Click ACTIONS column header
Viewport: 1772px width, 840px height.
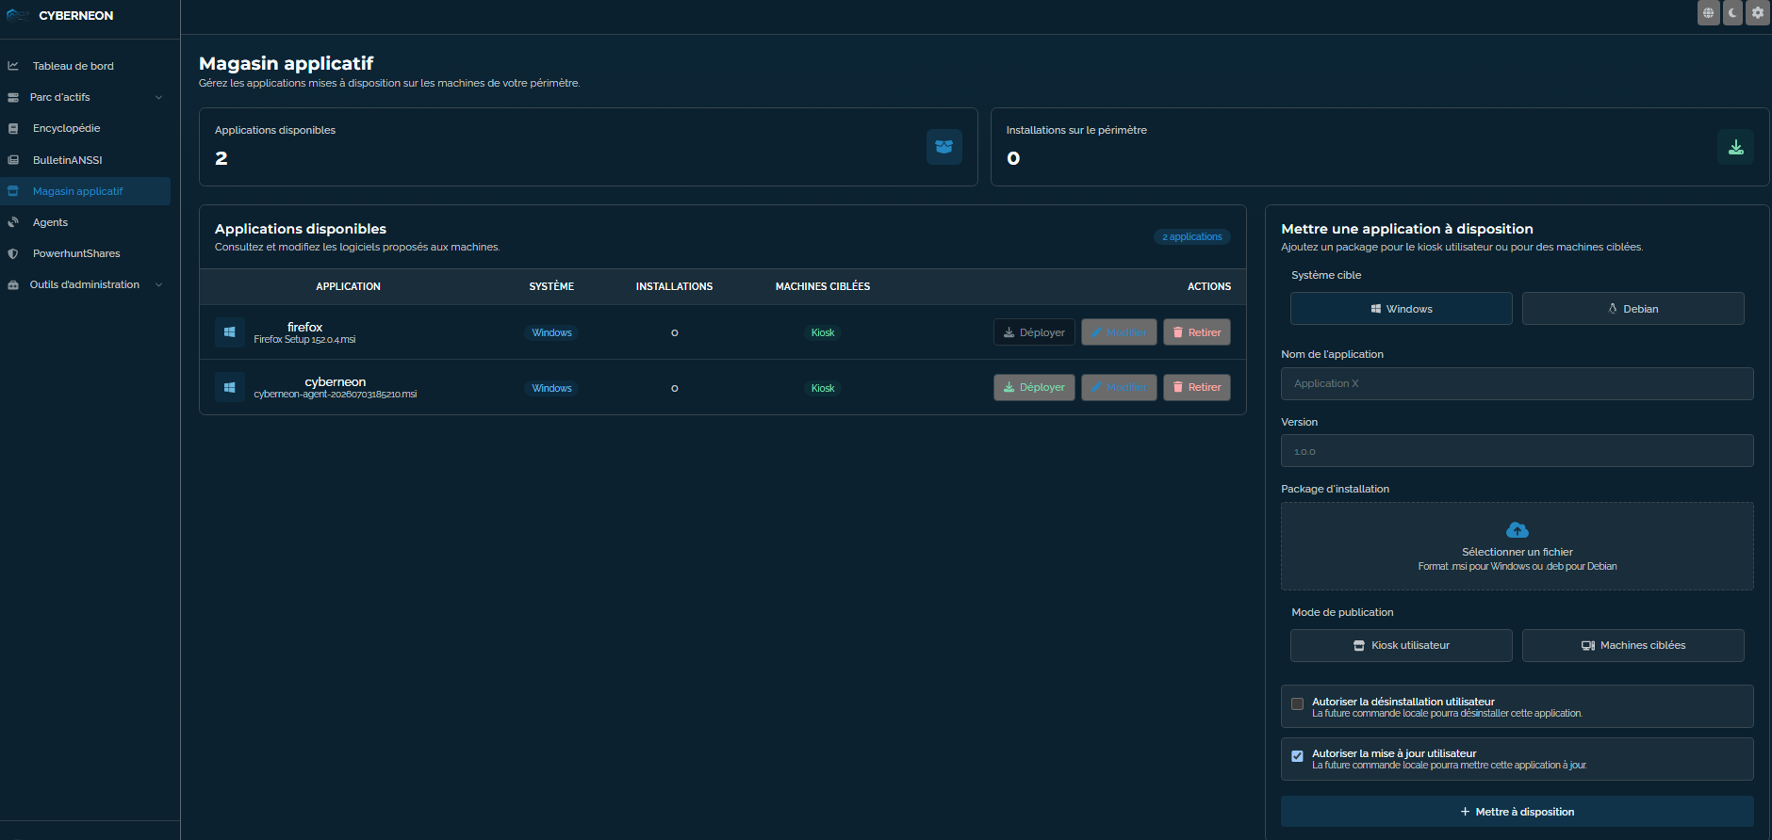1209,286
